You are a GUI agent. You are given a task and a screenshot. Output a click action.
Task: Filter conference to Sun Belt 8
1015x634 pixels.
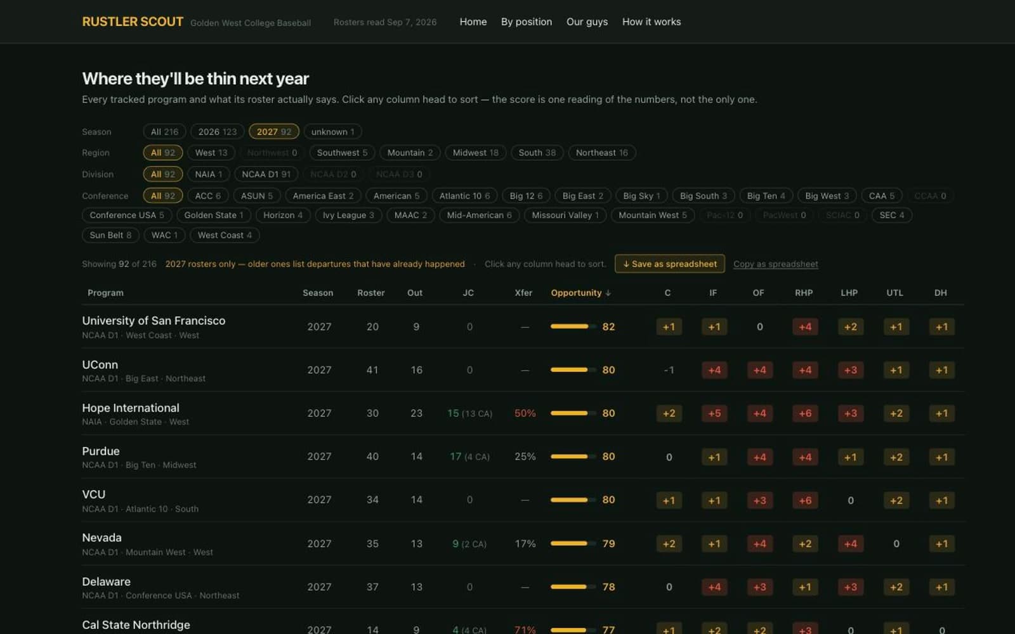[110, 235]
